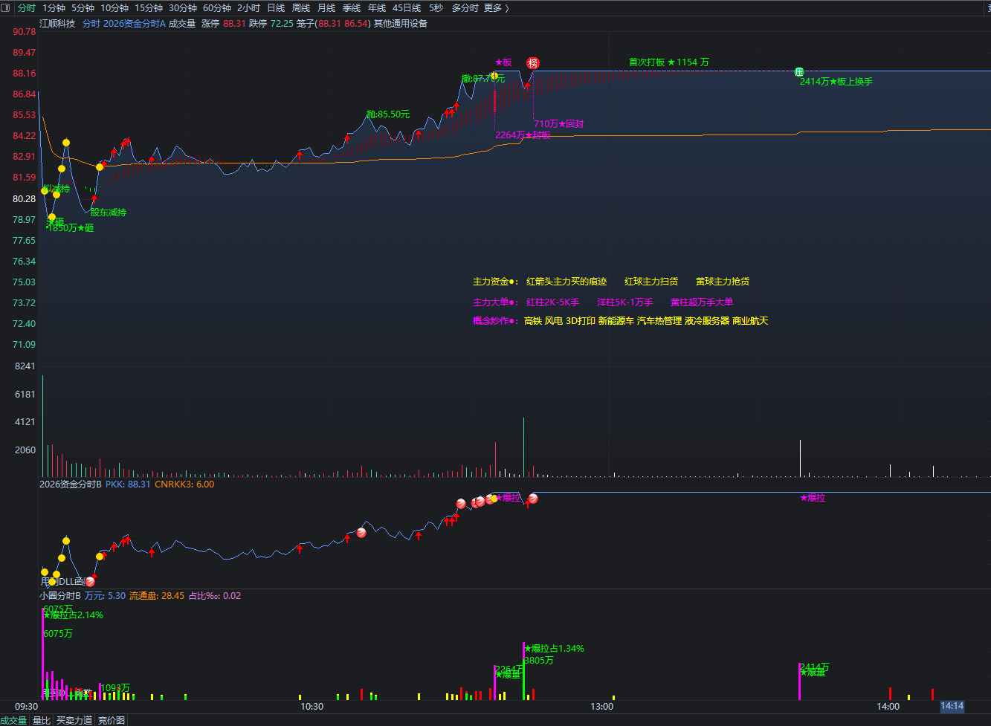Switch to the 5分钟 period
Viewport: 991px width, 726px height.
pos(83,8)
